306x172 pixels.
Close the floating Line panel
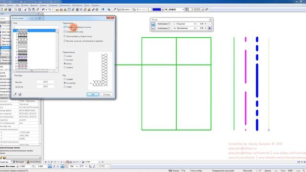coord(210,20)
